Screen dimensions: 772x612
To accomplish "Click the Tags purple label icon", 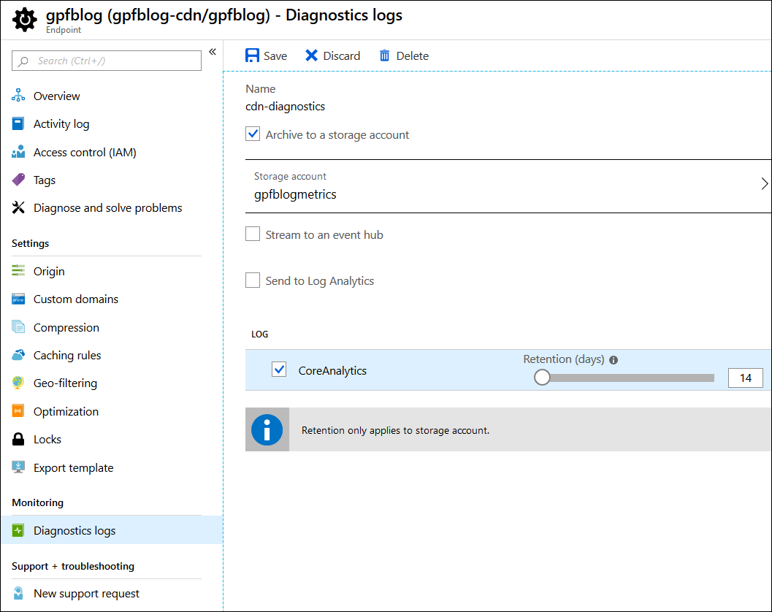I will [19, 180].
